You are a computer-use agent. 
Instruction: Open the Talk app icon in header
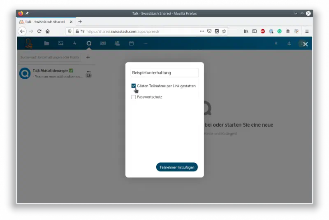89,43
